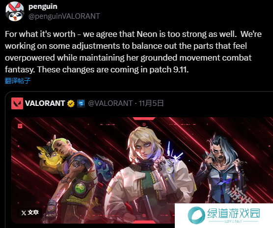Click the VALORANT account name

(45, 103)
